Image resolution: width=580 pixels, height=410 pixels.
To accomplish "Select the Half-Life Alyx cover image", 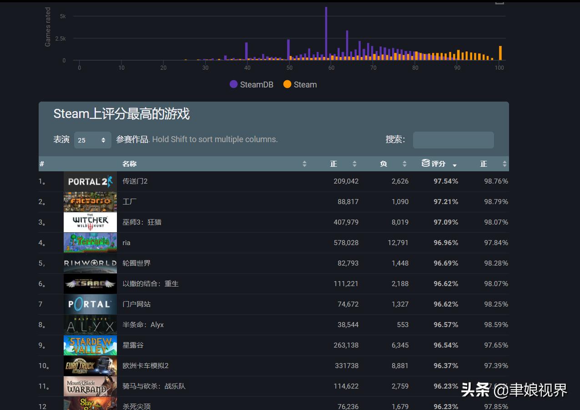I will click(90, 324).
